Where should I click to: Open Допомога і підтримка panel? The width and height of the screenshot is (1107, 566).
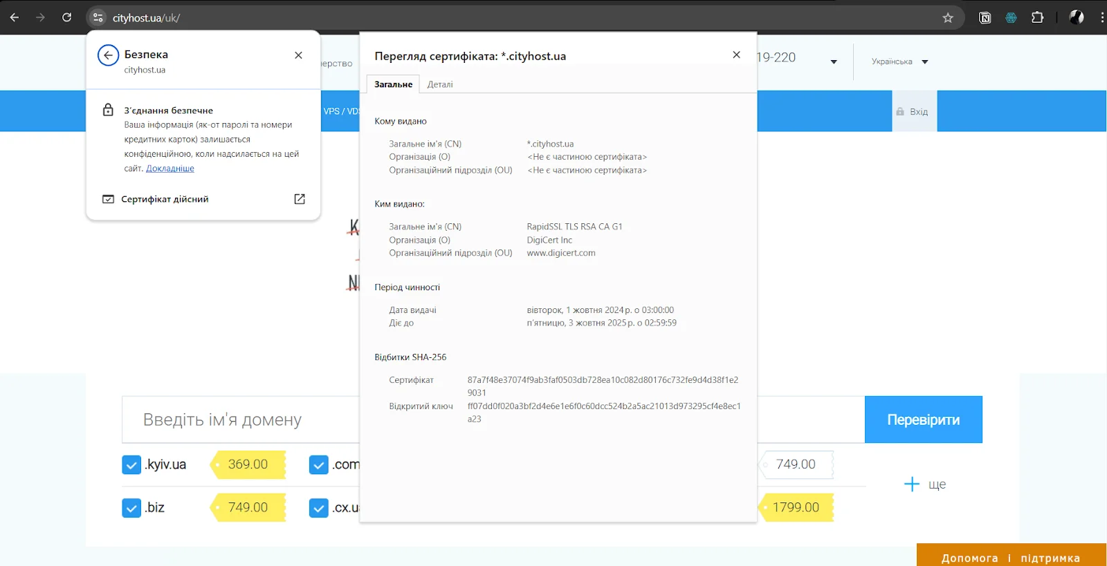click(x=1011, y=556)
